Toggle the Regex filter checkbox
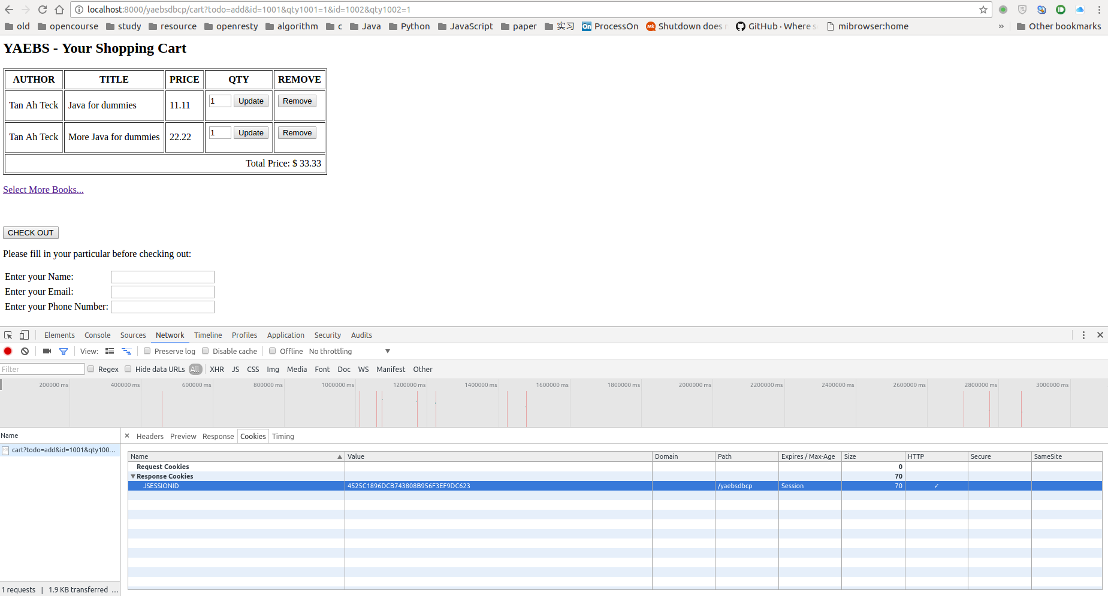This screenshot has width=1108, height=596. [91, 369]
